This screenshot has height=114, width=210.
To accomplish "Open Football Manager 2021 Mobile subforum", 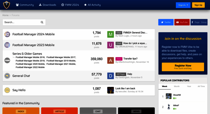I will (61, 64).
